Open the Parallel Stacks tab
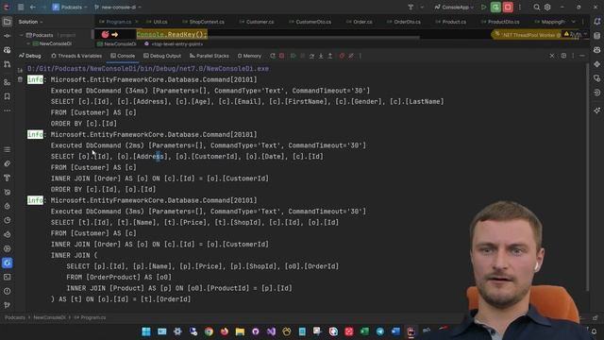This screenshot has width=604, height=340. coord(210,56)
